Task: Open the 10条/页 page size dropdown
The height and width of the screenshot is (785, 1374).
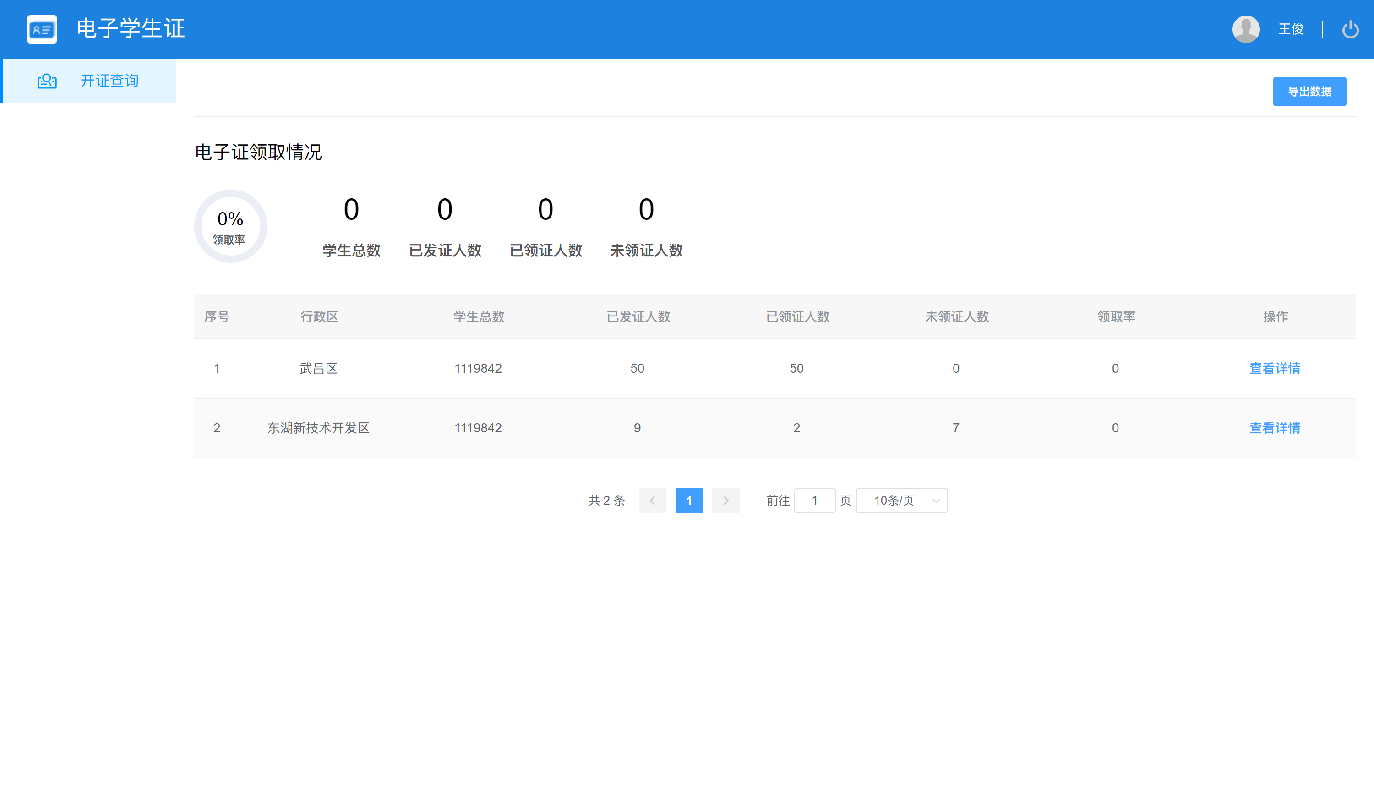Action: (895, 500)
